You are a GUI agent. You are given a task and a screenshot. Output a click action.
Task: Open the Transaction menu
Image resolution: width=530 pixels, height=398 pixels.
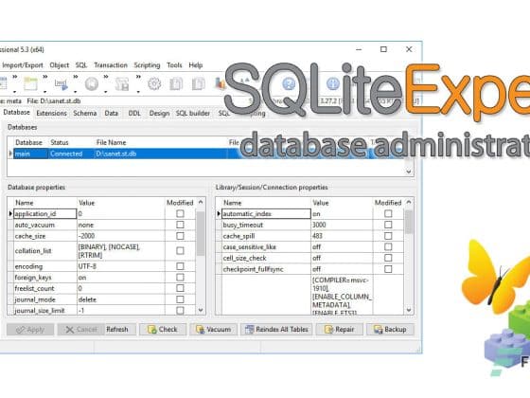[111, 65]
